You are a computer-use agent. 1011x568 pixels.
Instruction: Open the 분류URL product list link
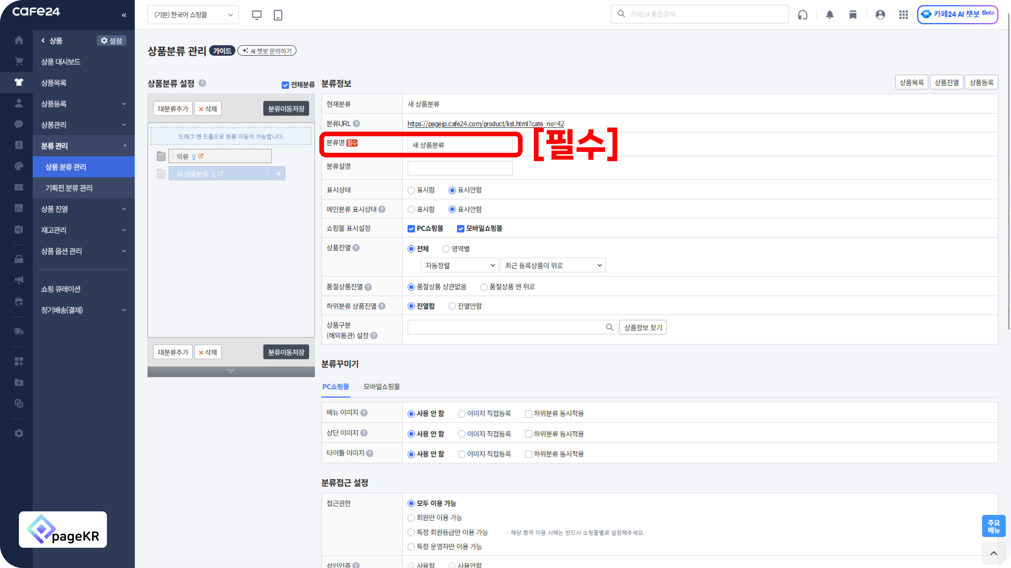(x=486, y=123)
